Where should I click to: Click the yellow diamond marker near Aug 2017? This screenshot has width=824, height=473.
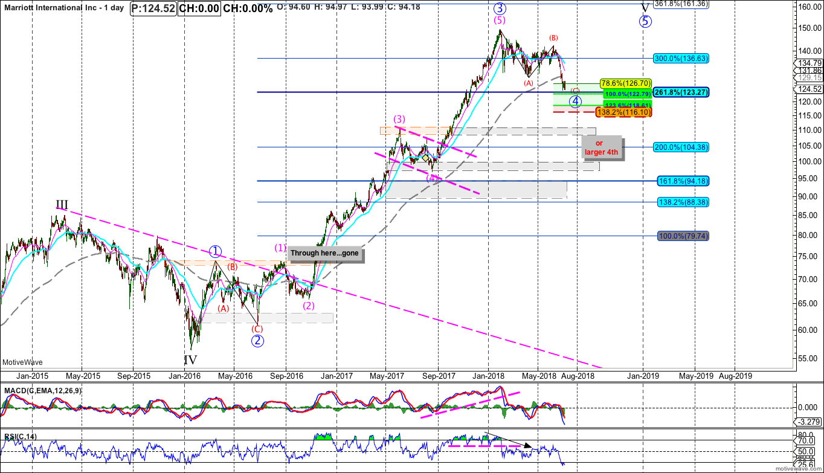coord(426,158)
